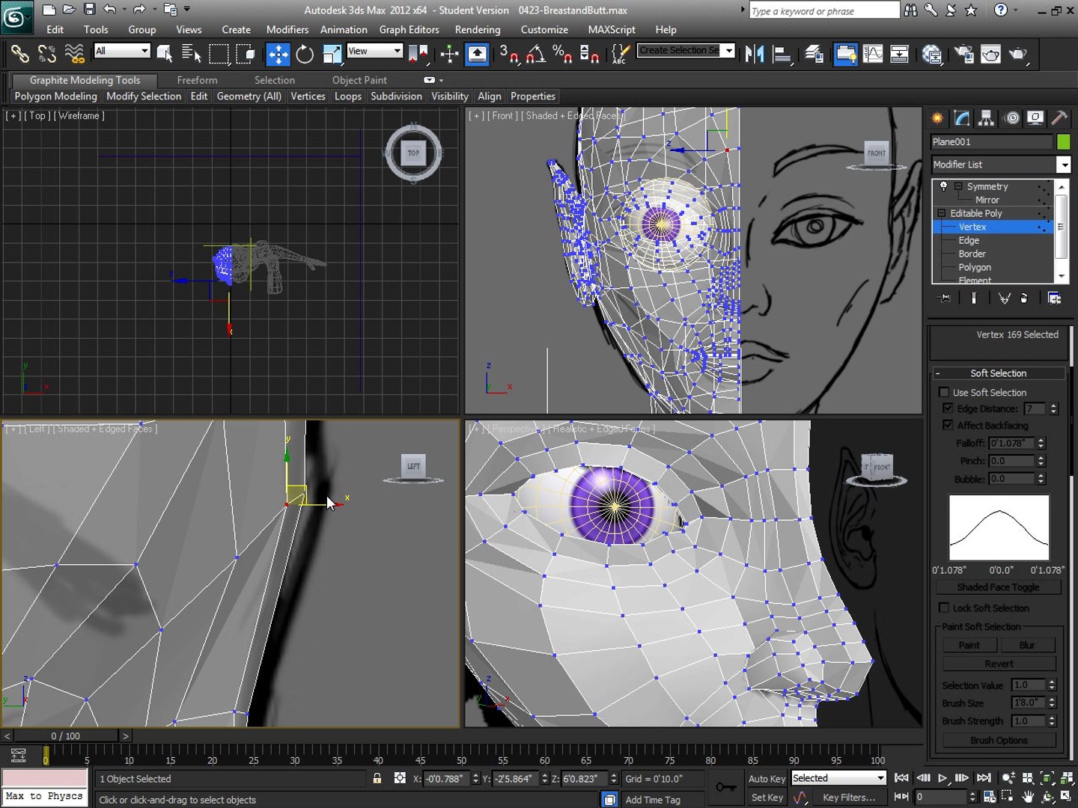Switch to Object Paint ribbon tab
This screenshot has height=808, width=1078.
click(x=359, y=80)
